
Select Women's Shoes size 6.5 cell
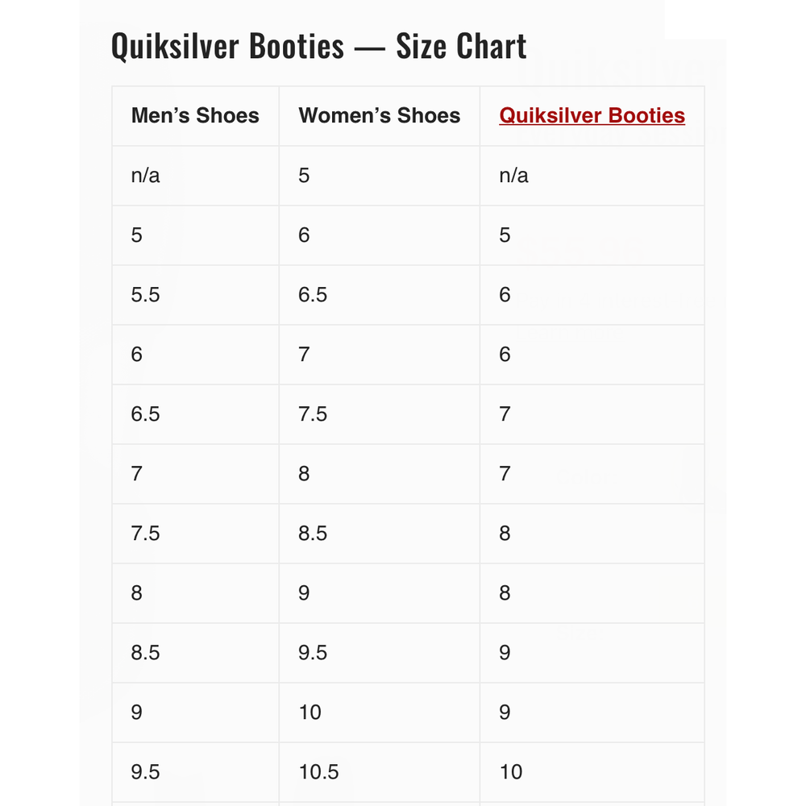click(x=313, y=295)
